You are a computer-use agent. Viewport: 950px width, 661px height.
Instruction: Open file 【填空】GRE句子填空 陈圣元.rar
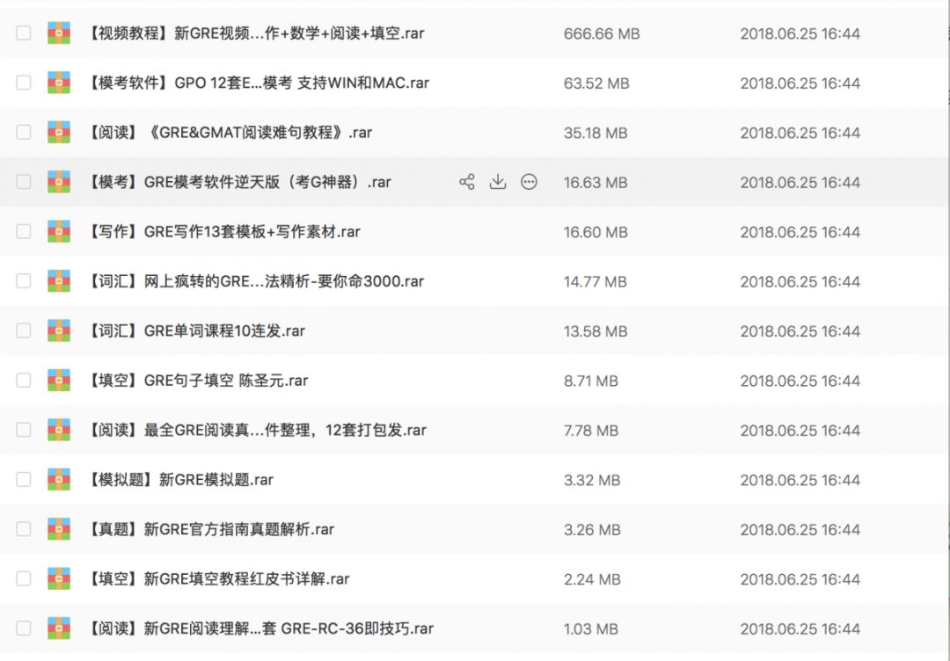(198, 381)
